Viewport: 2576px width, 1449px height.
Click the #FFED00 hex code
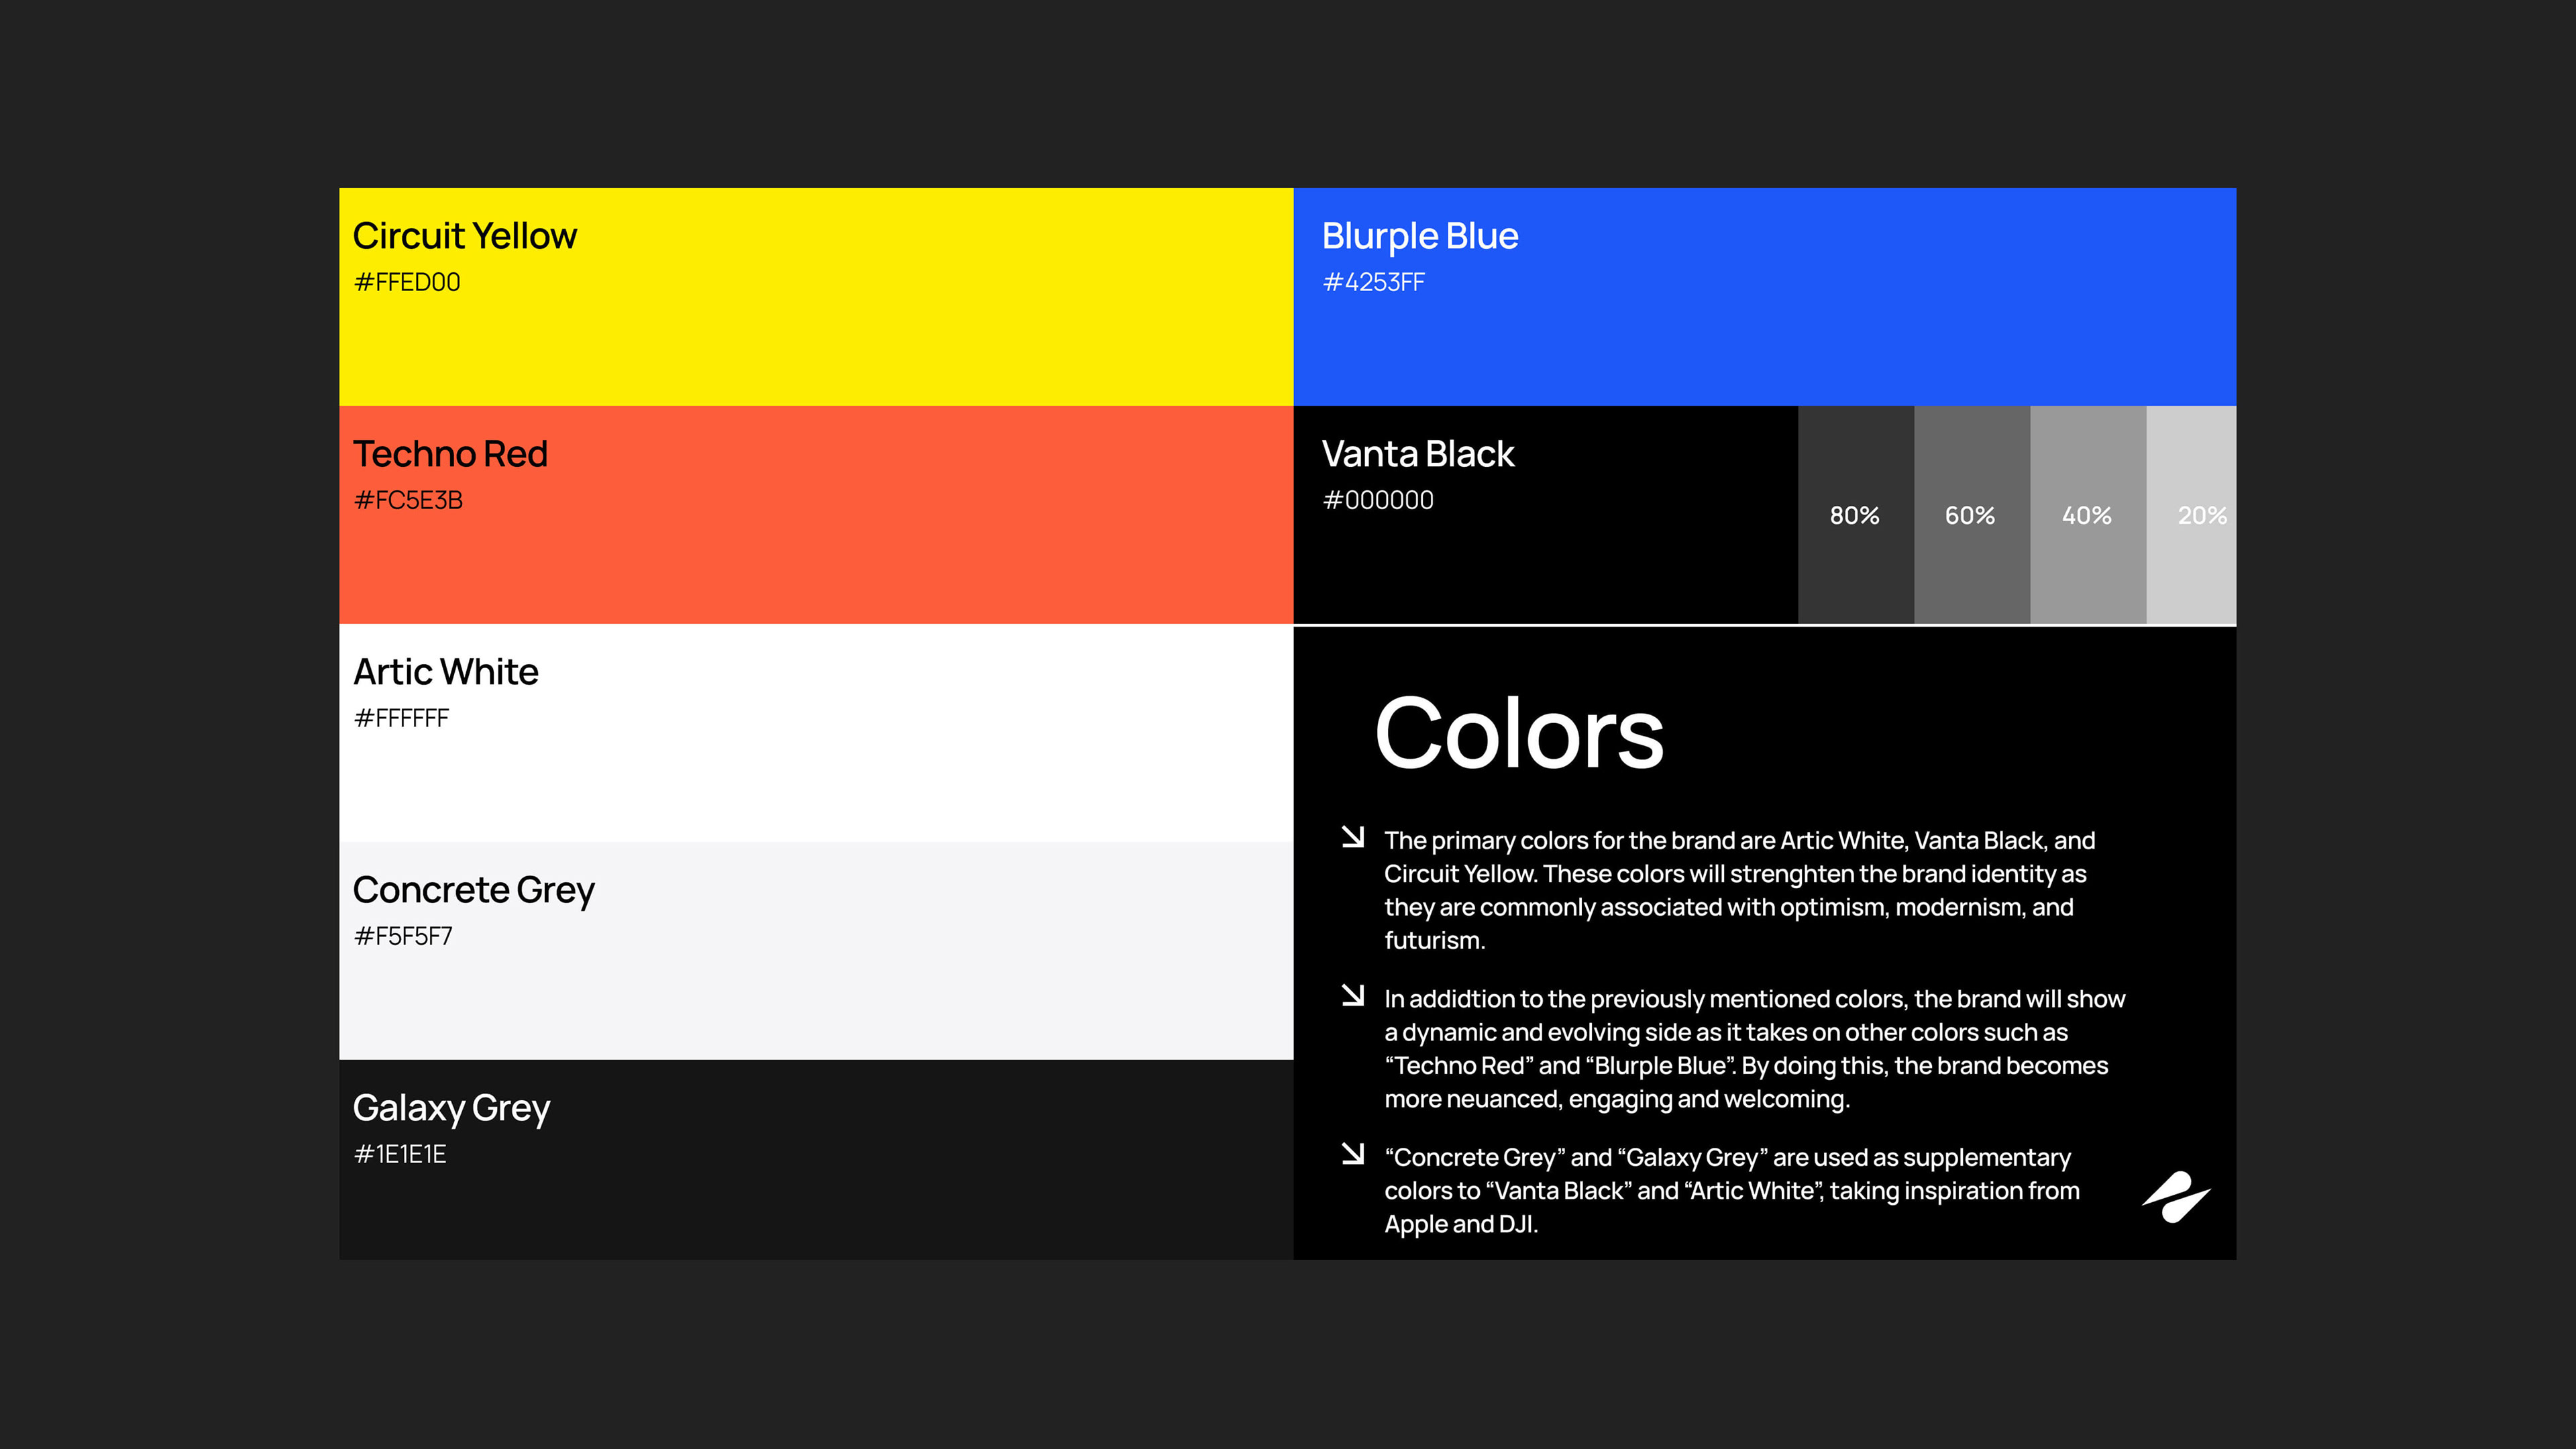point(407,282)
